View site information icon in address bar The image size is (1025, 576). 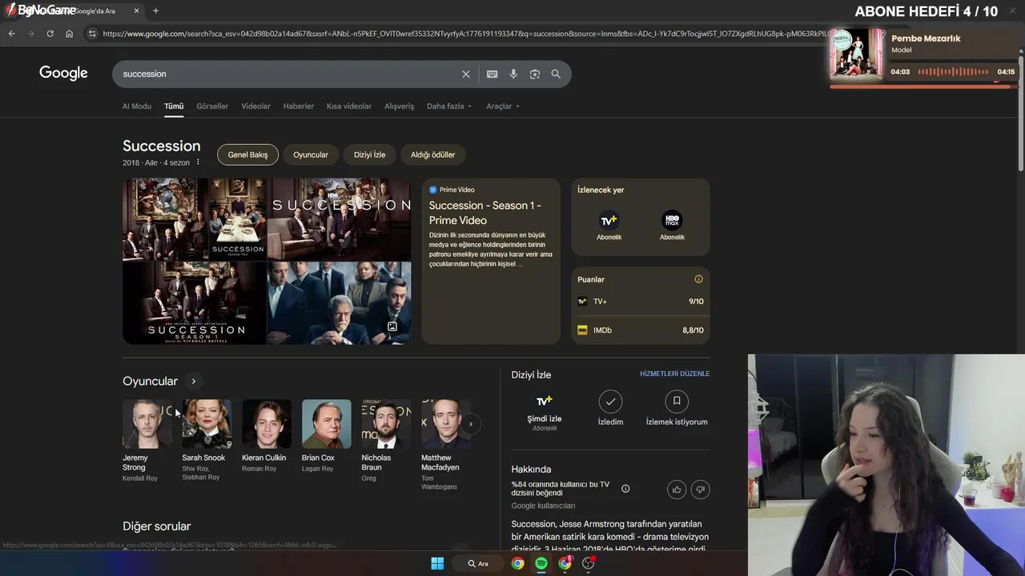pyautogui.click(x=92, y=34)
